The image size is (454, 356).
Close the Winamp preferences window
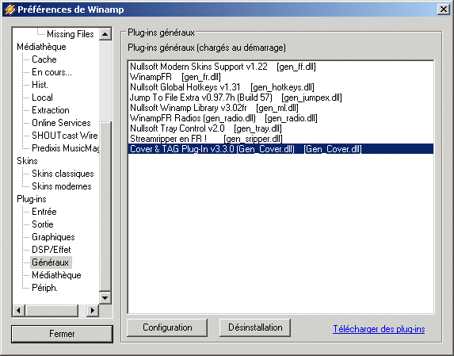pos(443,10)
